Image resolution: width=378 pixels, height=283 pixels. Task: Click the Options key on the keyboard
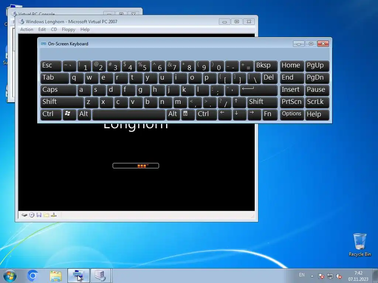(x=292, y=115)
